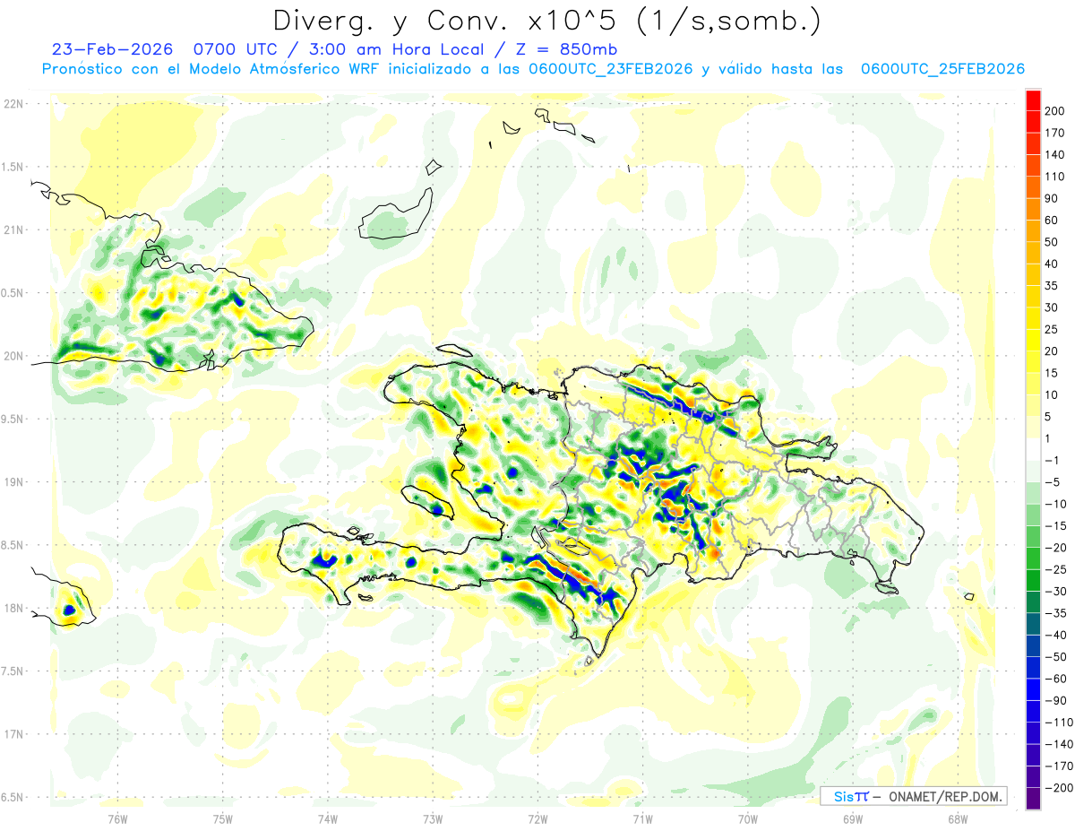Click the longitude label '70W'
The image size is (1075, 831).
(748, 818)
